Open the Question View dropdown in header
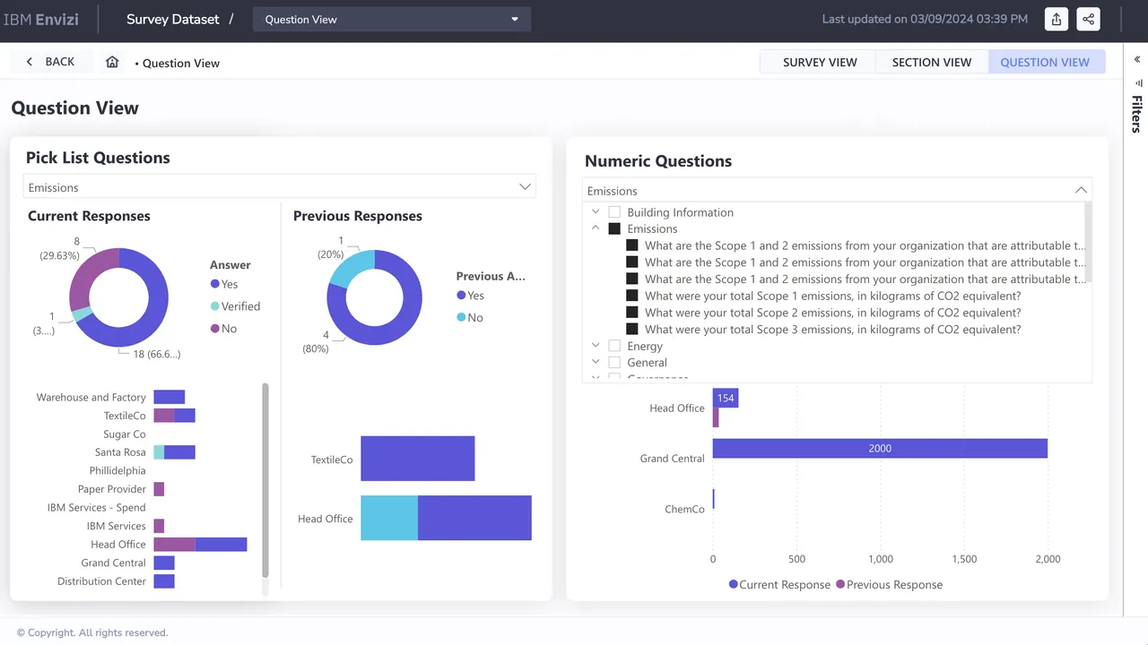1148x645 pixels. click(x=392, y=19)
